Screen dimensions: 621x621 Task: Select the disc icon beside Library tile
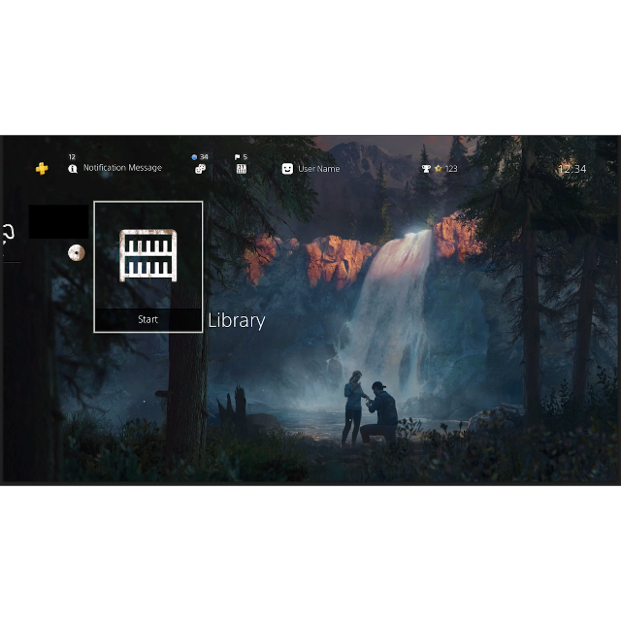(76, 252)
